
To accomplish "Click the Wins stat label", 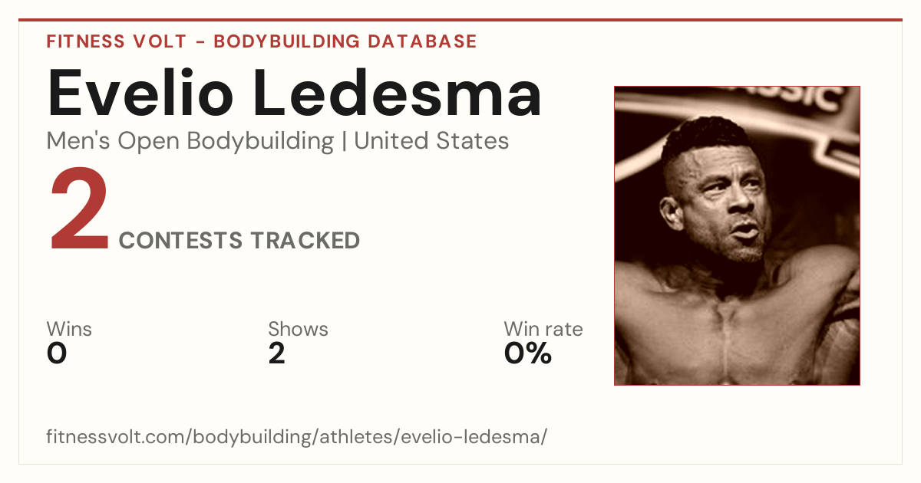I will [x=69, y=329].
